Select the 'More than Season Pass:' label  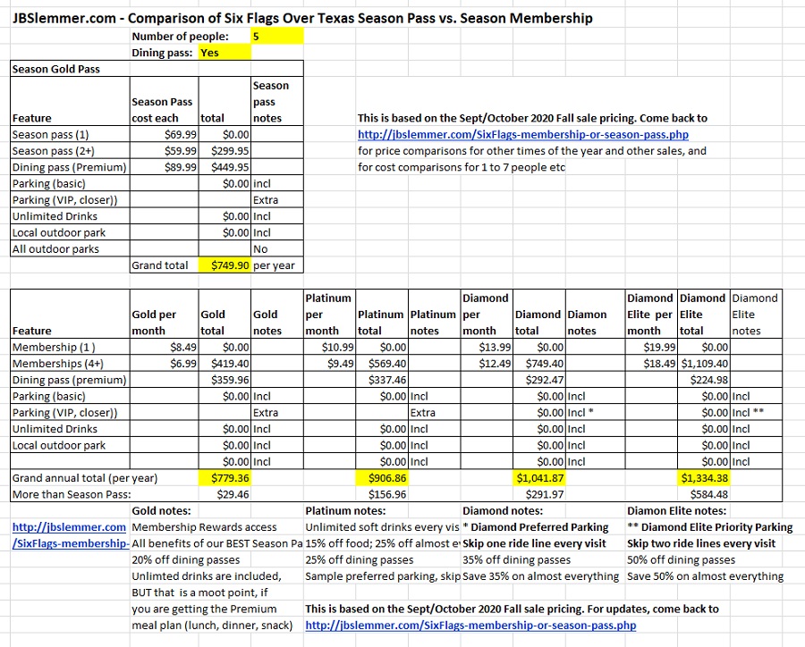72,494
